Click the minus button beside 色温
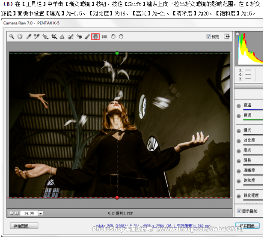 pos(239,106)
